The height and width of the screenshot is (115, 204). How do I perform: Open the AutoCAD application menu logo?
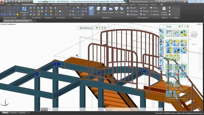2,2
